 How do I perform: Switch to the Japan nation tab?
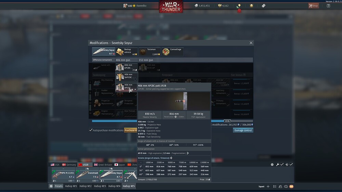tap(120, 165)
